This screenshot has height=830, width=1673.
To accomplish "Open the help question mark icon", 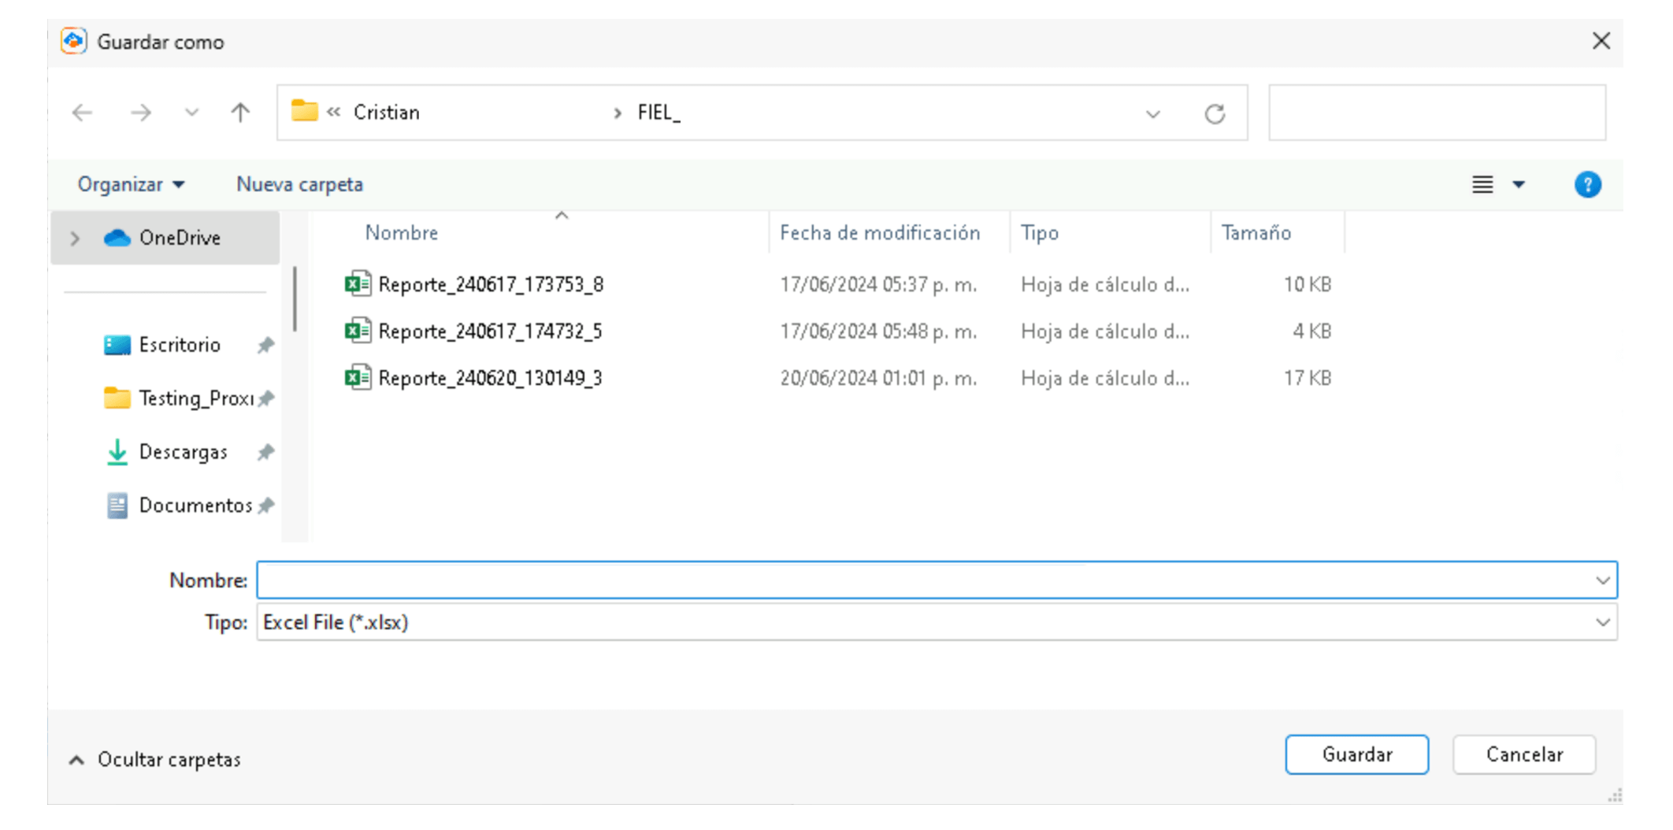I will click(1587, 185).
